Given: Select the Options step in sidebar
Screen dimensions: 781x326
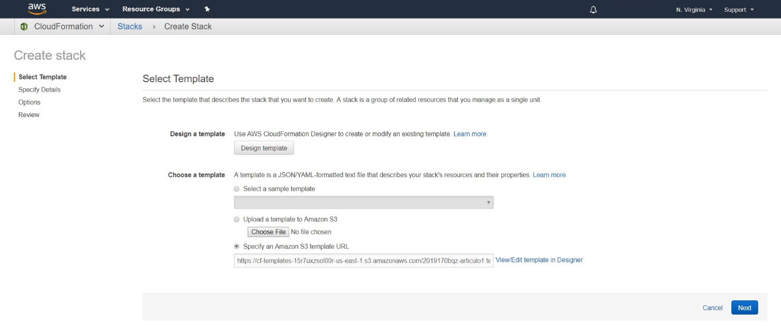Looking at the screenshot, I should pos(29,102).
